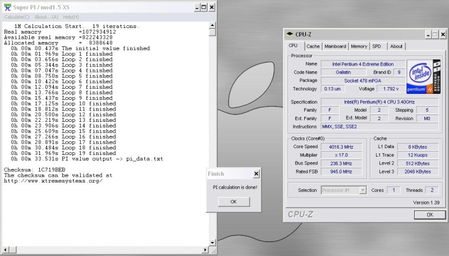Screen dimensions: 449x256
Task: Click the Technology value '0.13 um'
Action: [332, 89]
